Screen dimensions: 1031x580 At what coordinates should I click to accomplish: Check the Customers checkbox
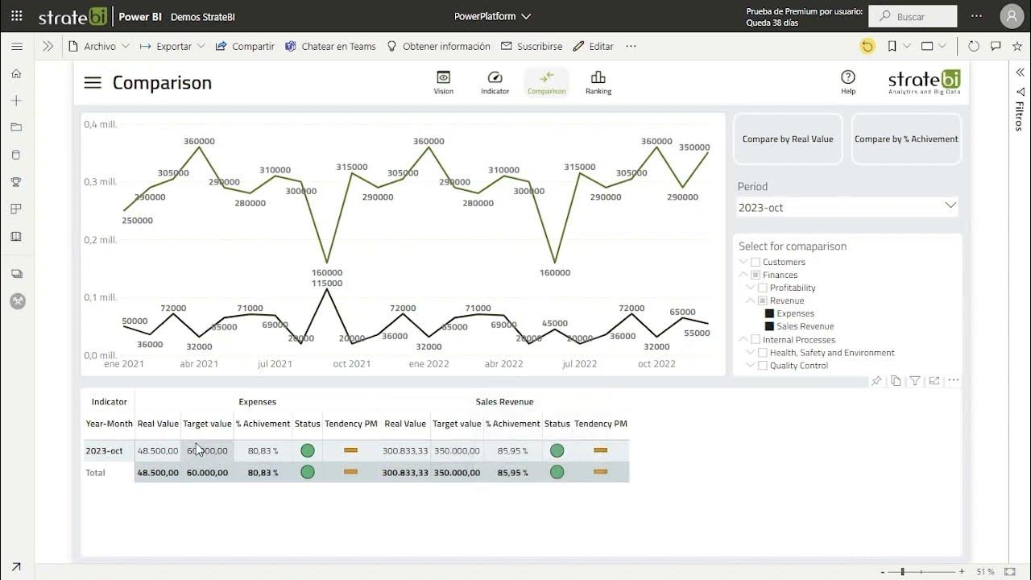[x=756, y=262]
